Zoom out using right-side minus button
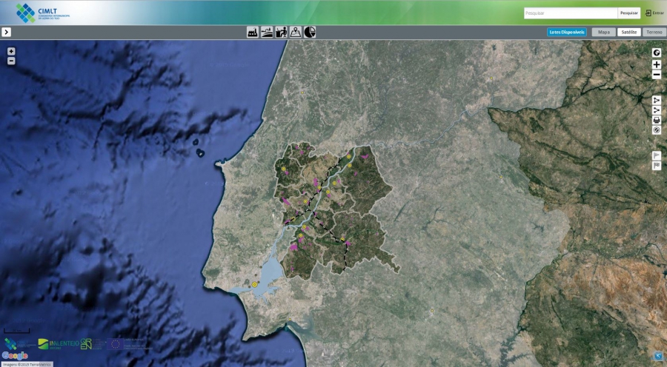Viewport: 667px width, 367px height. (657, 75)
